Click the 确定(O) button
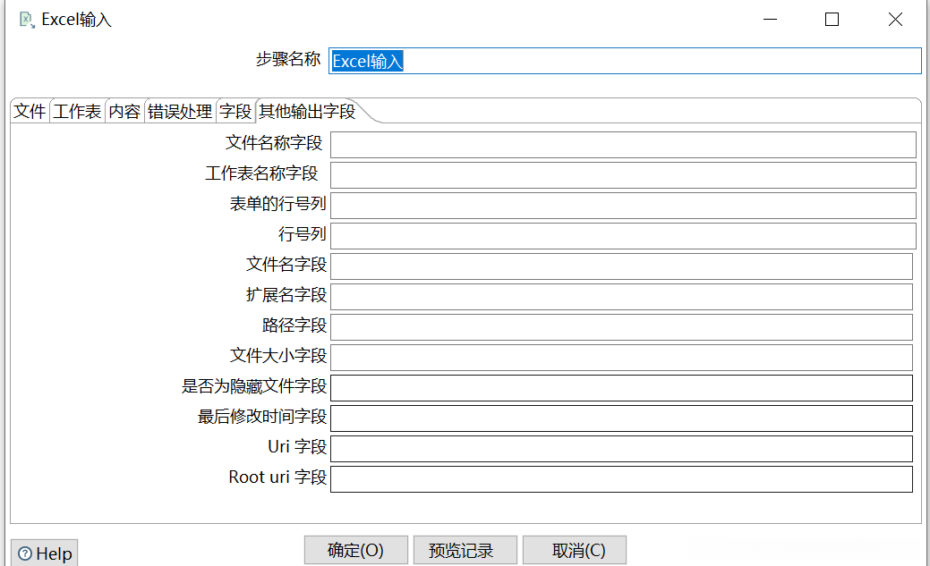 coord(355,550)
